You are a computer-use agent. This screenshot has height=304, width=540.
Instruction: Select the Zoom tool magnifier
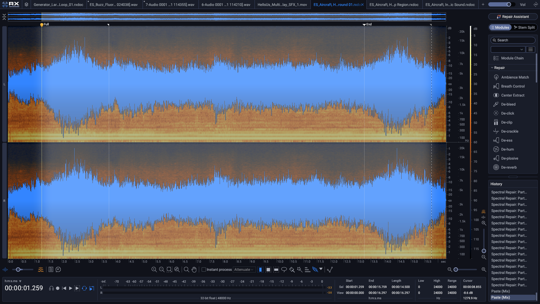click(x=186, y=270)
